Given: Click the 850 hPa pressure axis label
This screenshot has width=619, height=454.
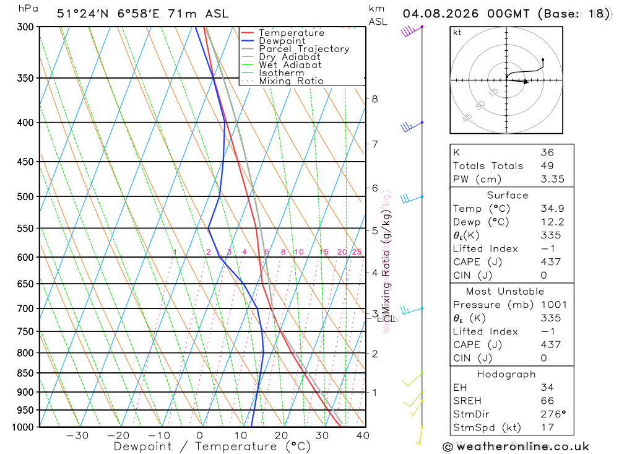Looking at the screenshot, I should tap(25, 373).
